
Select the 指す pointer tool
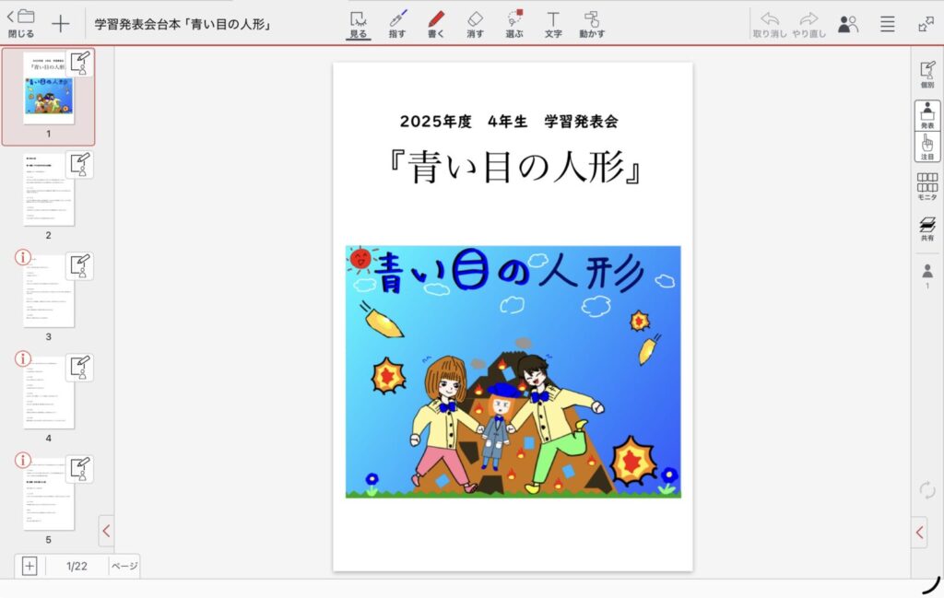(397, 24)
